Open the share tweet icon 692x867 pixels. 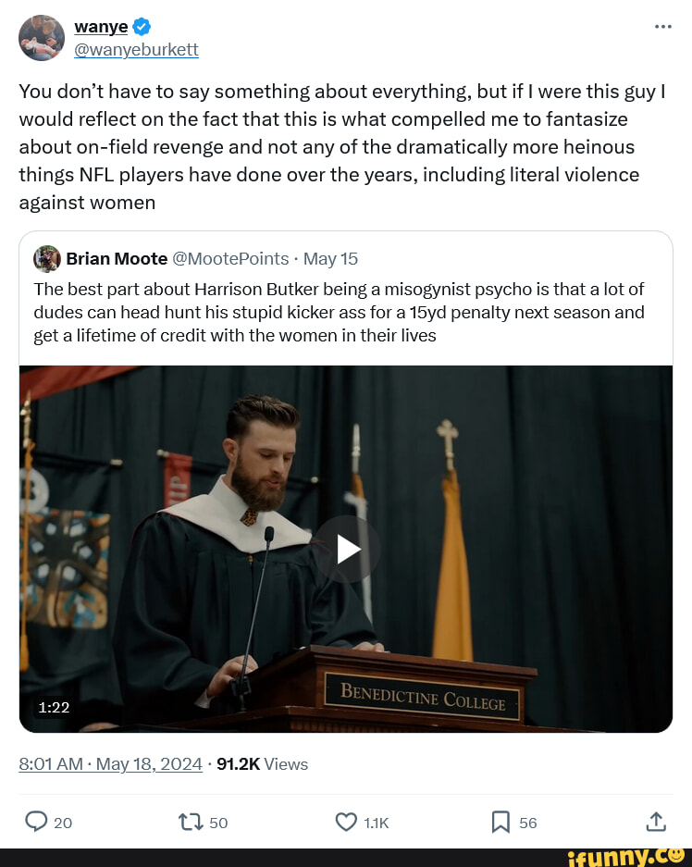tap(655, 822)
